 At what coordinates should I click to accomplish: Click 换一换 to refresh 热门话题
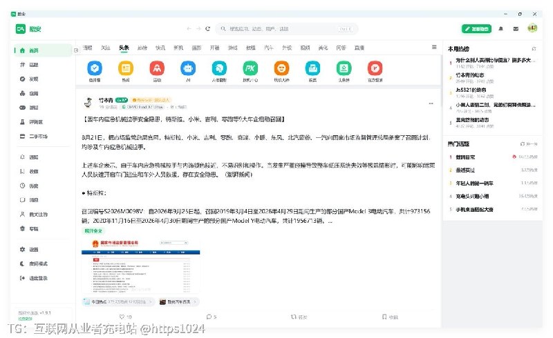coord(529,144)
